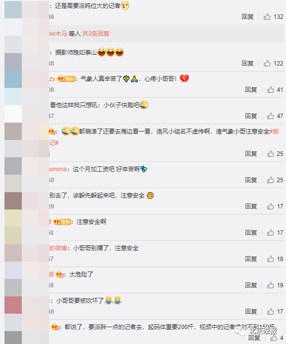Open the 的微博 username profile
The image size is (286, 344).
pyautogui.click(x=58, y=248)
